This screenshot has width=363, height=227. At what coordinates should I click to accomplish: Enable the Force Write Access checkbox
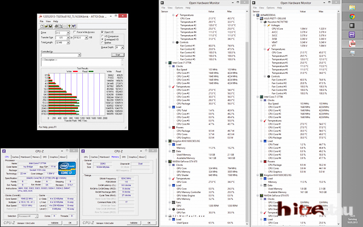coord(74,32)
